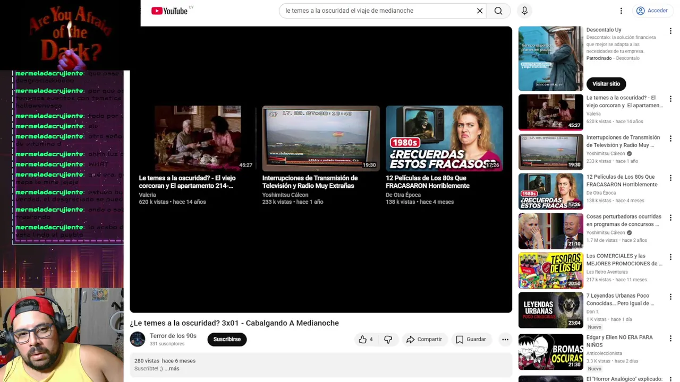Open the 'Las Retro Aventuras' channel name
Screen dimensions: 680x382
(x=607, y=272)
